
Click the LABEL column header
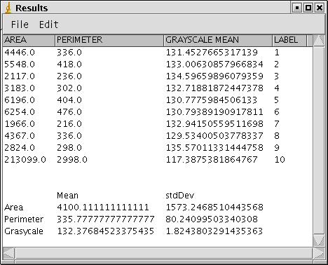click(x=289, y=40)
